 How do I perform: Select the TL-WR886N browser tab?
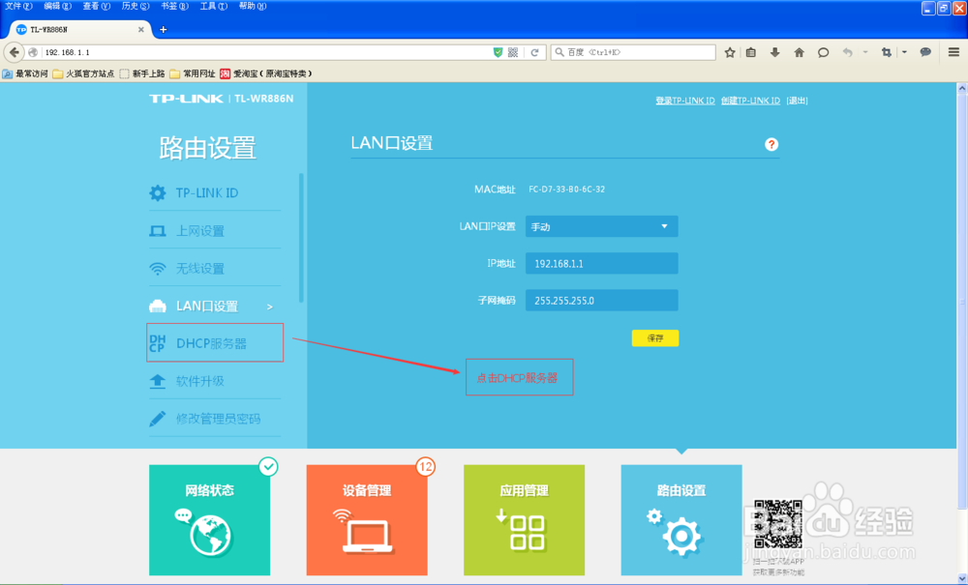point(80,30)
